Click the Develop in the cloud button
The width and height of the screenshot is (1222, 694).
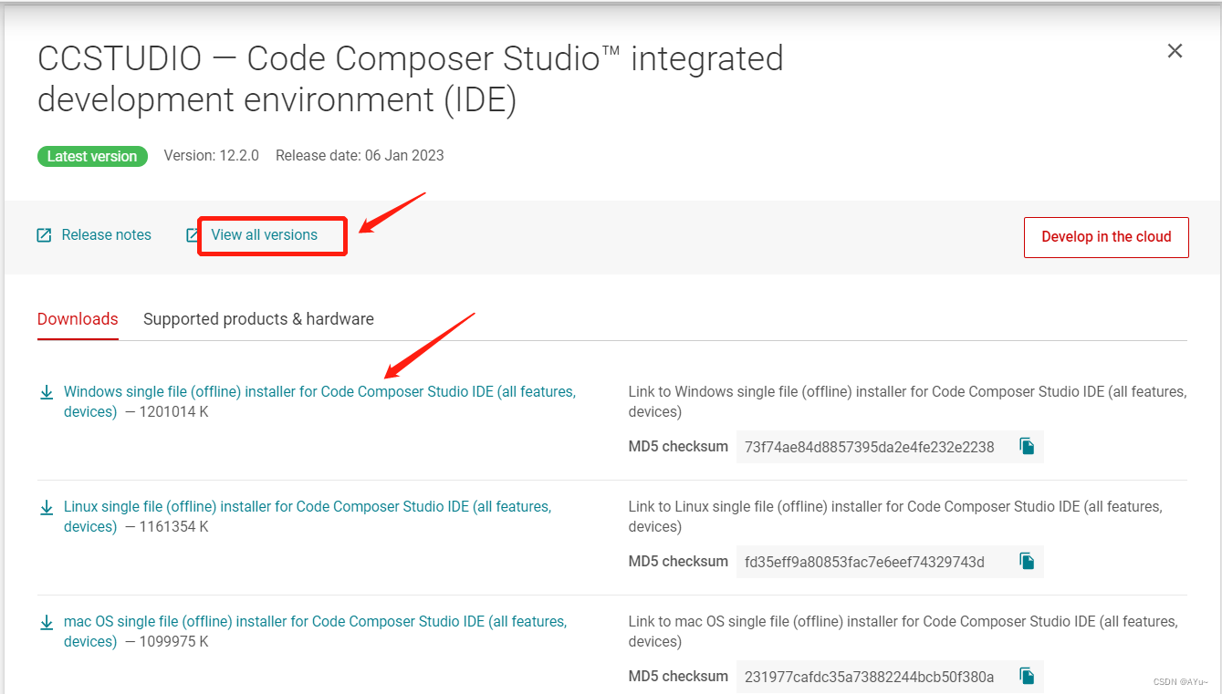tap(1106, 237)
